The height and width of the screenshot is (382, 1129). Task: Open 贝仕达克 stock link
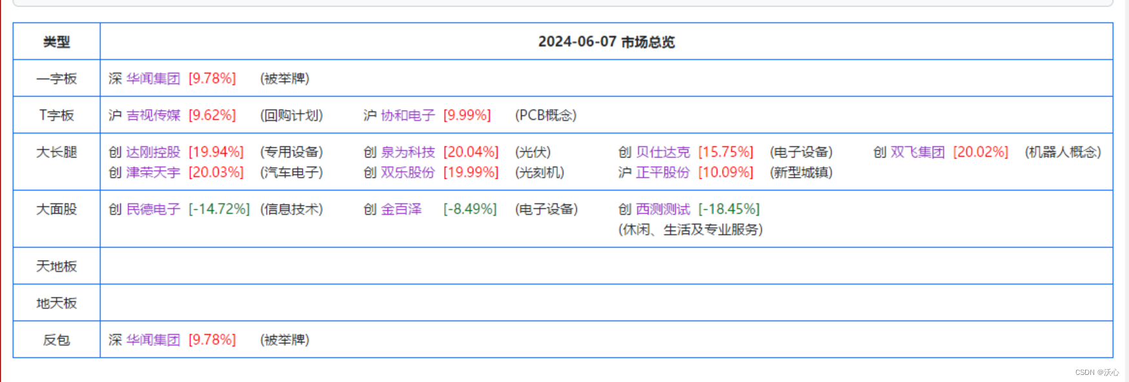tap(663, 152)
